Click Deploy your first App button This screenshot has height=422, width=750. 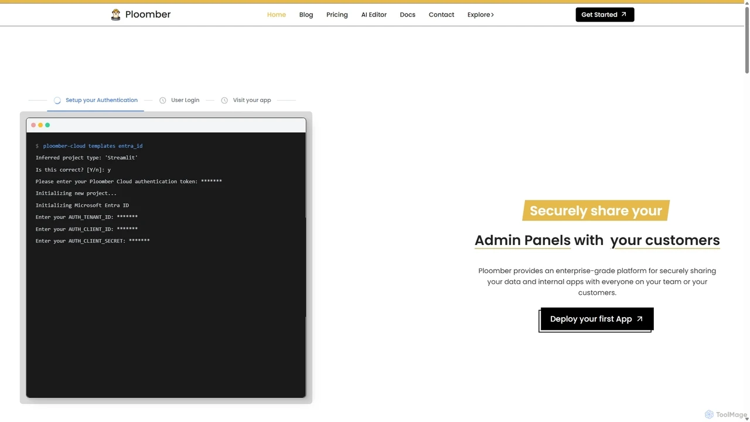pos(596,319)
